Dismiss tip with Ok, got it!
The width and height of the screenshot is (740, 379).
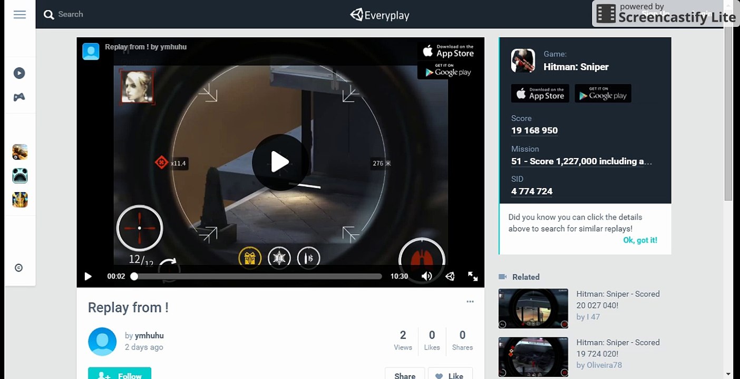coord(640,240)
